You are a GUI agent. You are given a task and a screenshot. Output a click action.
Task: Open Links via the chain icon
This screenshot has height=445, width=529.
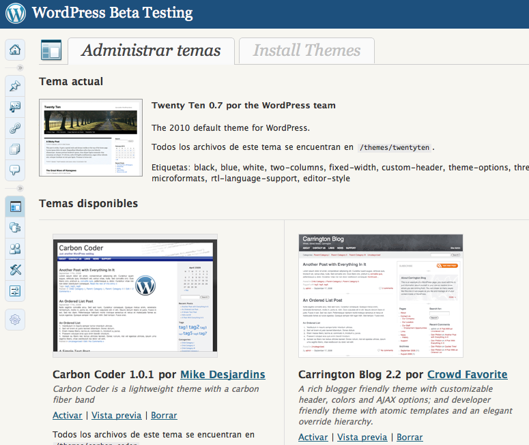coord(15,128)
